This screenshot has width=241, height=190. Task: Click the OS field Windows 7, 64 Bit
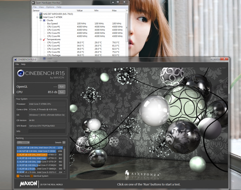tap(47, 115)
